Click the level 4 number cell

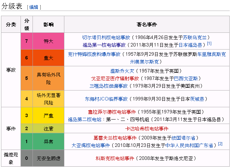27,99
